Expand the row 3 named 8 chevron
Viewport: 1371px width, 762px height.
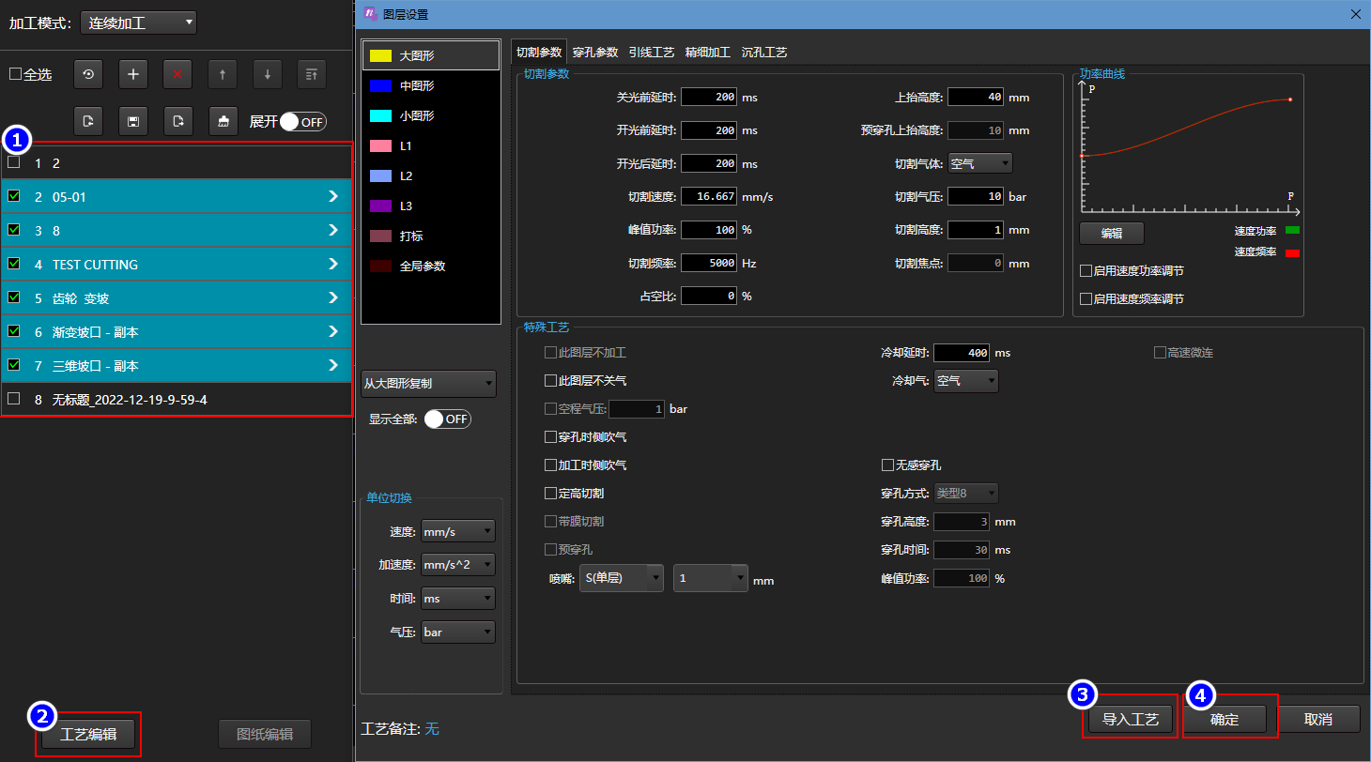point(333,230)
